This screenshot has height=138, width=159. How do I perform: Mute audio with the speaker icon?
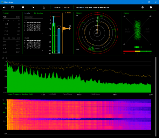(x=4, y=7)
